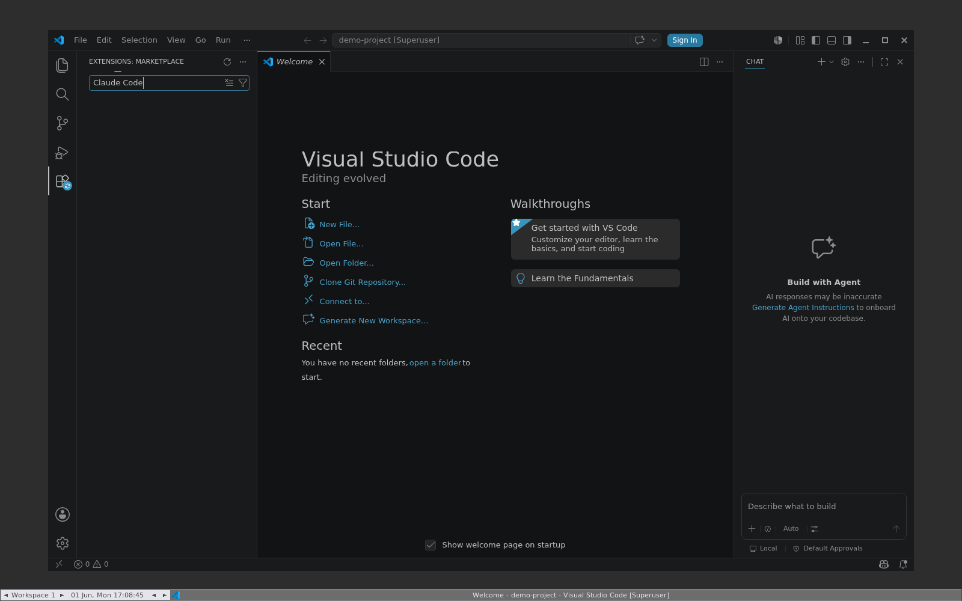Open the Source Control view

[62, 123]
